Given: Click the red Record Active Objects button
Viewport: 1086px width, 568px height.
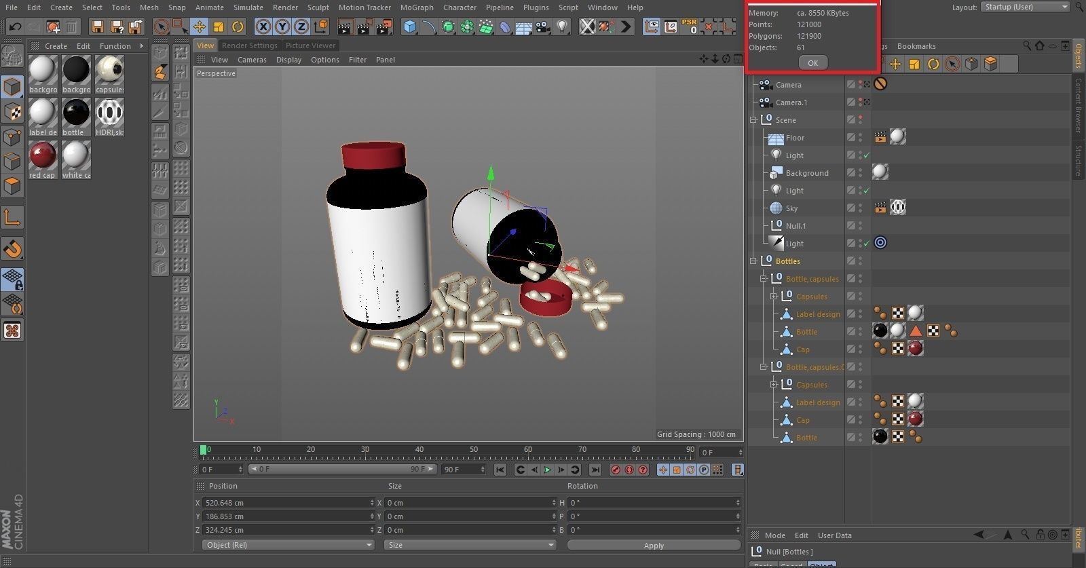Looking at the screenshot, I should 616,470.
